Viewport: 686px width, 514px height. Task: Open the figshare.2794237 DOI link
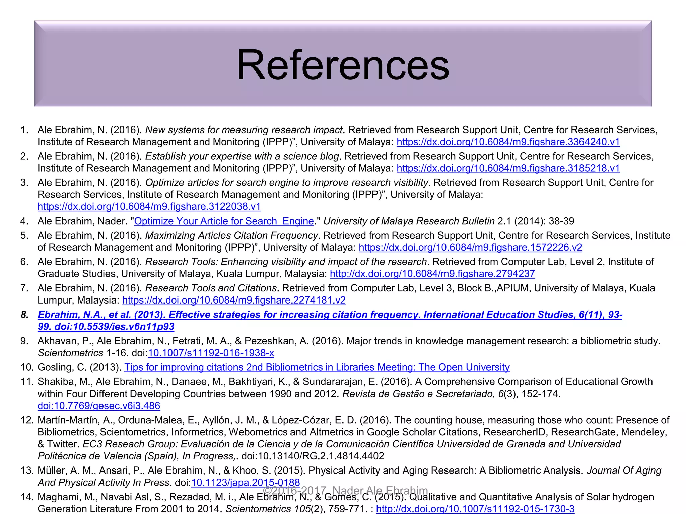(432, 274)
